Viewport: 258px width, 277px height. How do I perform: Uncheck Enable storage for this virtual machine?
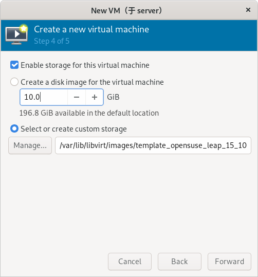tap(14, 65)
